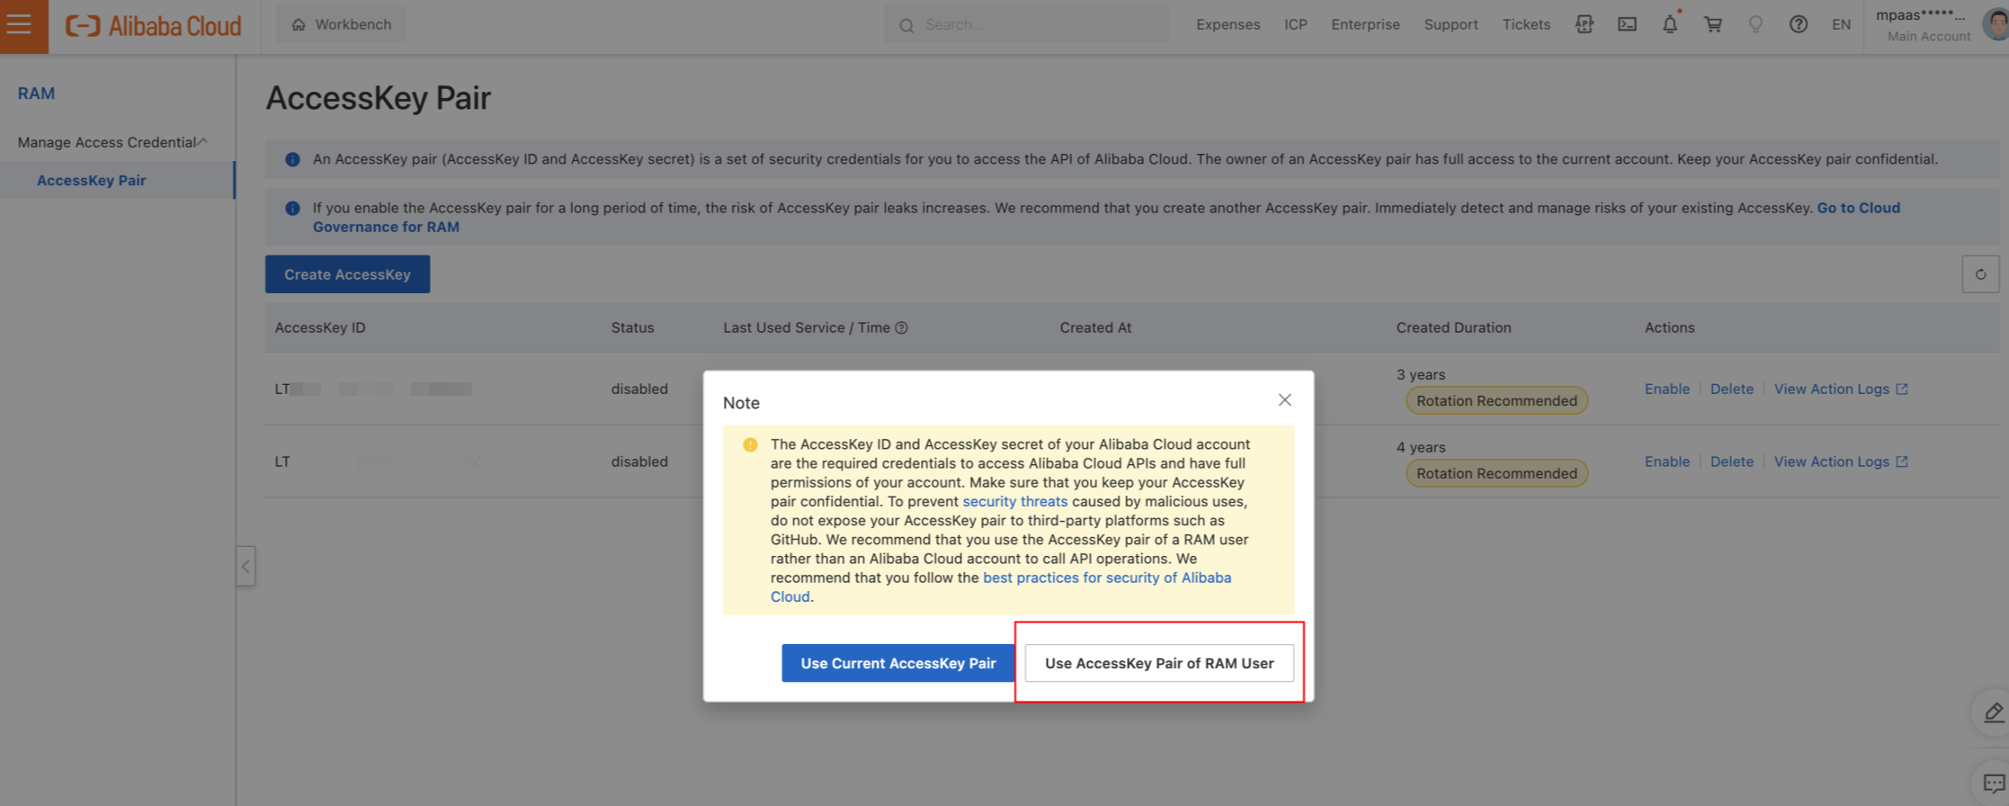
Task: Enable the 3 years old AccessKey
Action: pos(1666,389)
